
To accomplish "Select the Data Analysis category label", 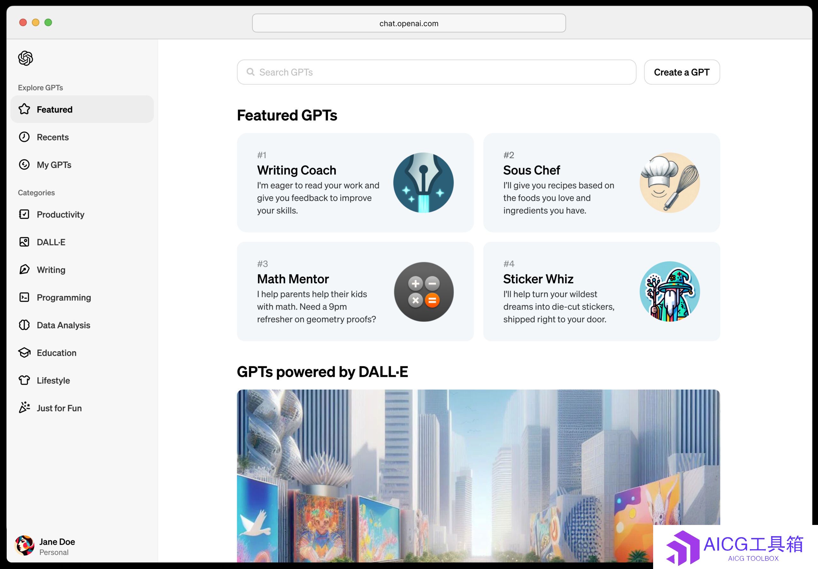I will [x=63, y=325].
